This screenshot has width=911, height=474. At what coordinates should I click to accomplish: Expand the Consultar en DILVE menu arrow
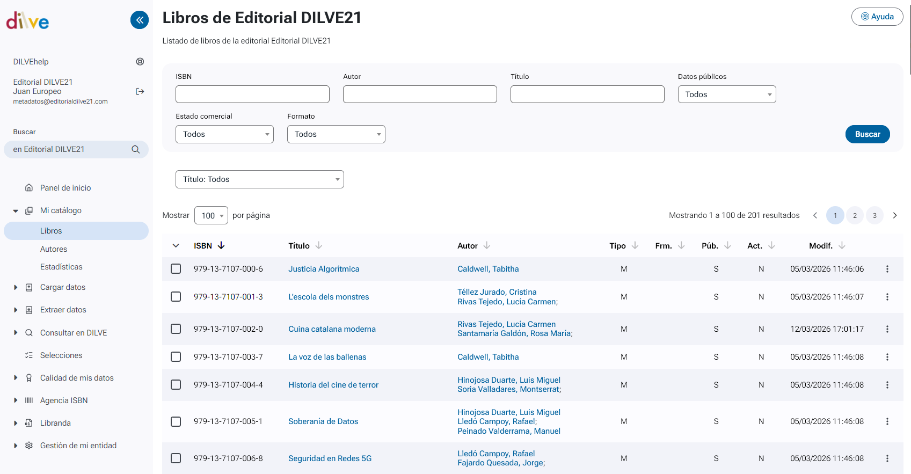coord(16,333)
